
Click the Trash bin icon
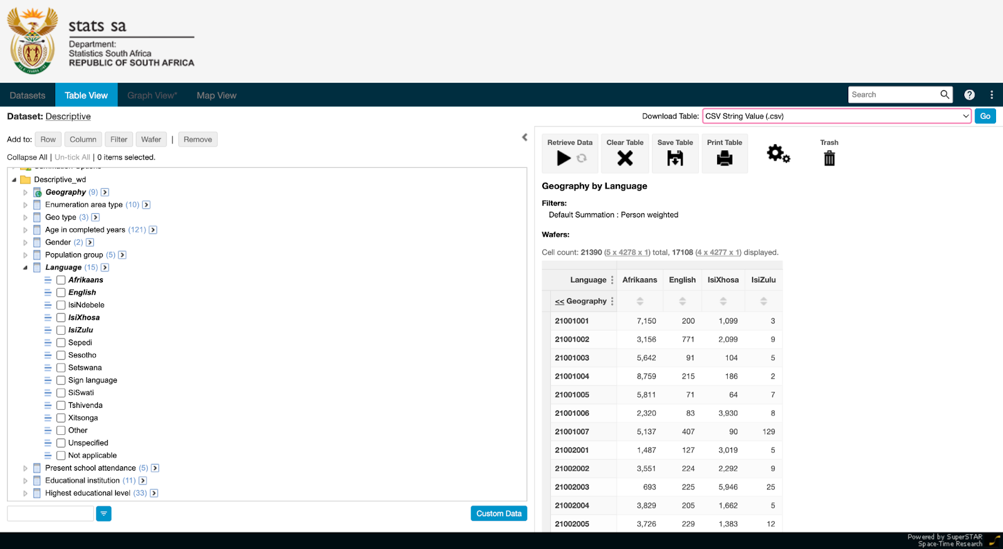coord(829,159)
